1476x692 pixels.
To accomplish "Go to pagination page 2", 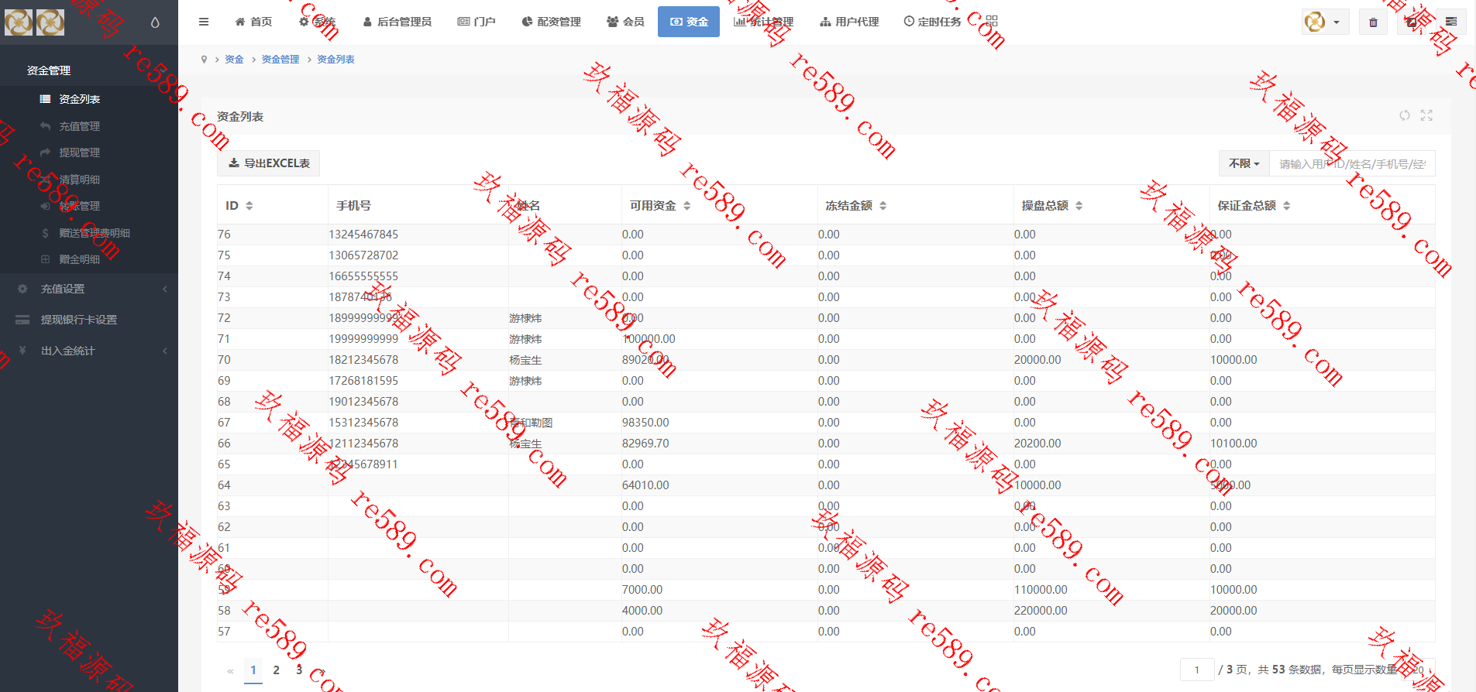I will pyautogui.click(x=276, y=670).
